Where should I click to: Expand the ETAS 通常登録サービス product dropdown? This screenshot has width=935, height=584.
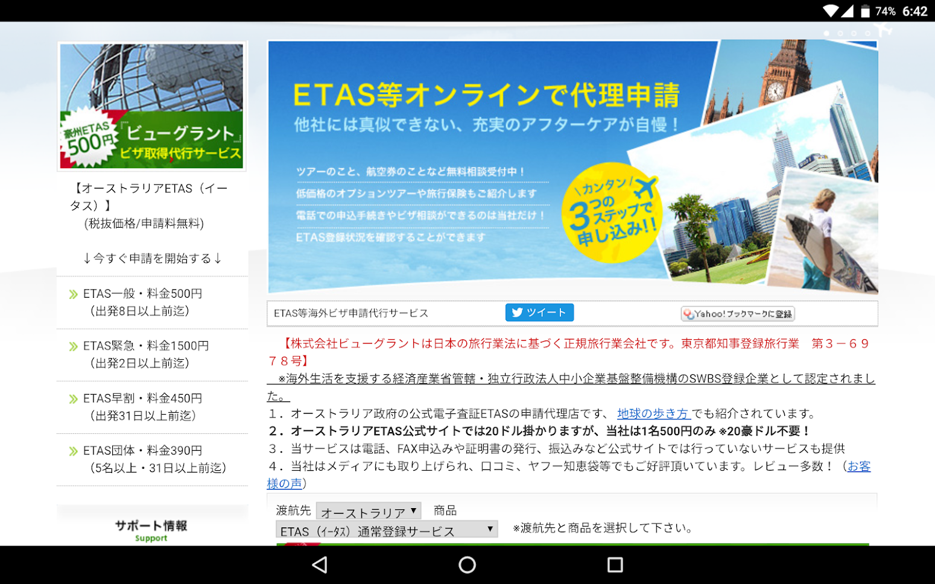pos(387,530)
